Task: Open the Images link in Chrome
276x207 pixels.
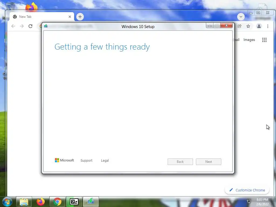Action: coord(249,40)
